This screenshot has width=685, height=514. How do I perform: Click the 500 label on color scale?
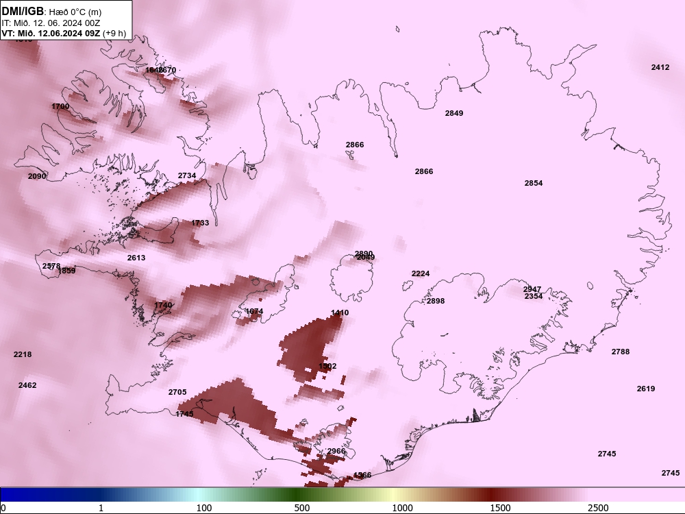[x=302, y=509]
